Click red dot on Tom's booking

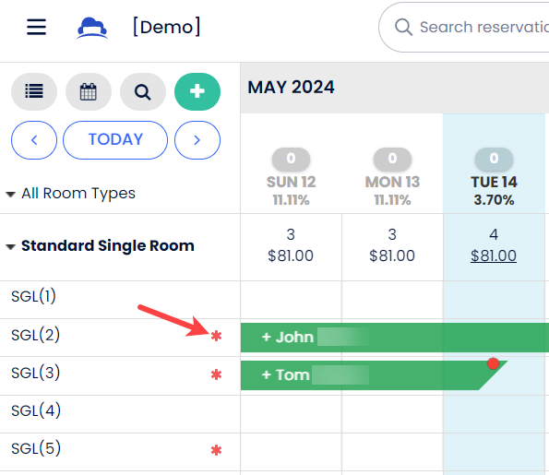pyautogui.click(x=493, y=363)
